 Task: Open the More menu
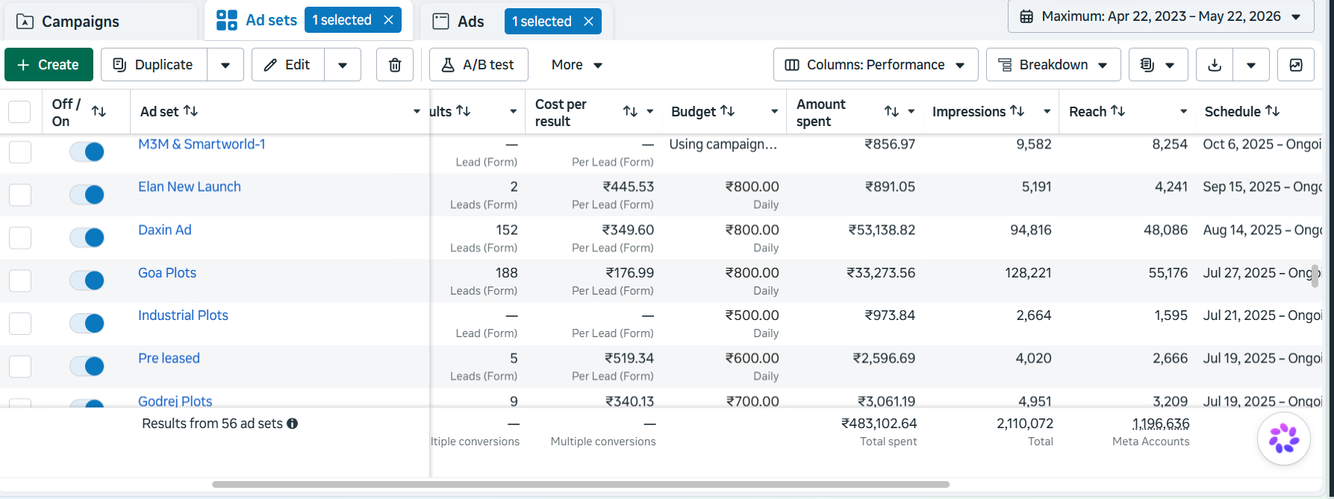(577, 65)
